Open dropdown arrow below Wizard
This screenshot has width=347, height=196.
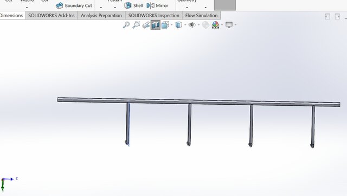(27, 8)
